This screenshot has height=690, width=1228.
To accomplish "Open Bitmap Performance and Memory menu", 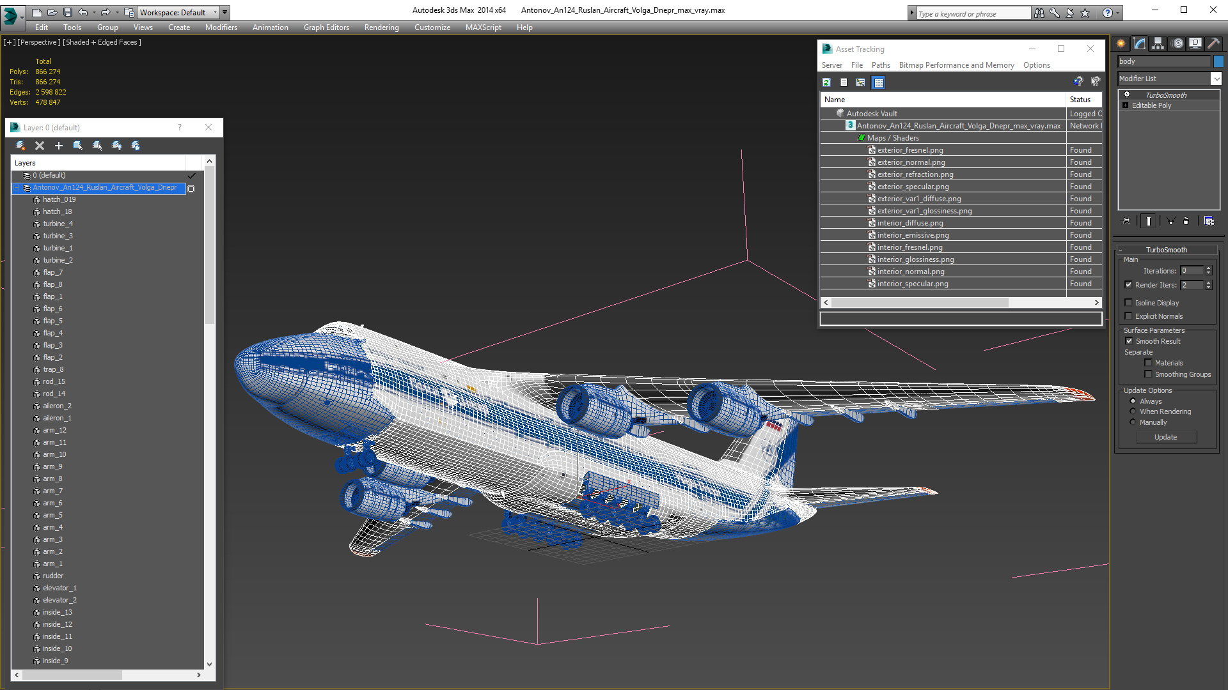I will [956, 65].
